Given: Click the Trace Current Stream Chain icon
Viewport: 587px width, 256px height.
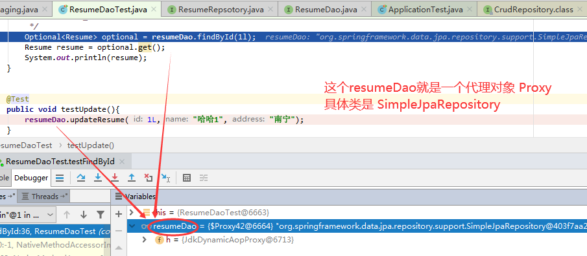Looking at the screenshot, I should coord(203,178).
